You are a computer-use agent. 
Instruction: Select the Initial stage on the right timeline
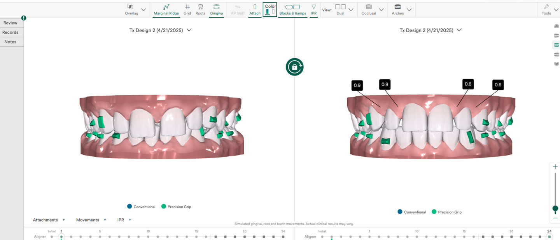coord(322,236)
